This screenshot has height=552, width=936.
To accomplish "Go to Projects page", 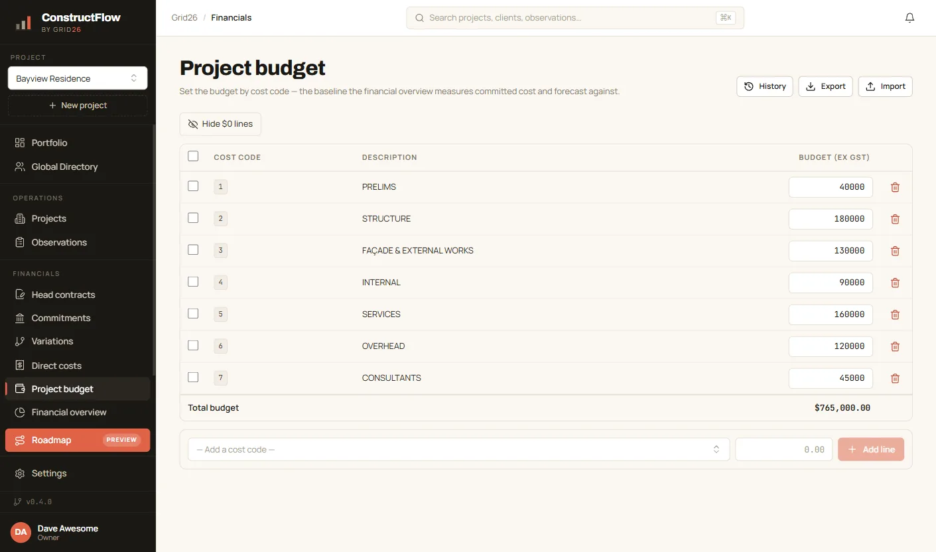I will 78,218.
